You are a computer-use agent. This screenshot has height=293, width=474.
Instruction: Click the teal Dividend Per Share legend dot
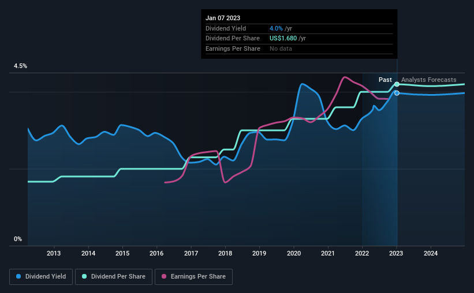point(84,276)
